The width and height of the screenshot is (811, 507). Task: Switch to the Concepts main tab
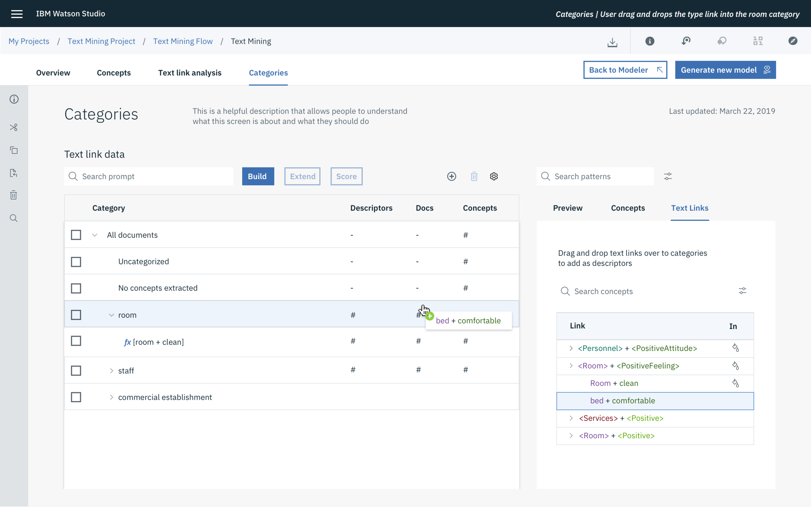tap(114, 73)
